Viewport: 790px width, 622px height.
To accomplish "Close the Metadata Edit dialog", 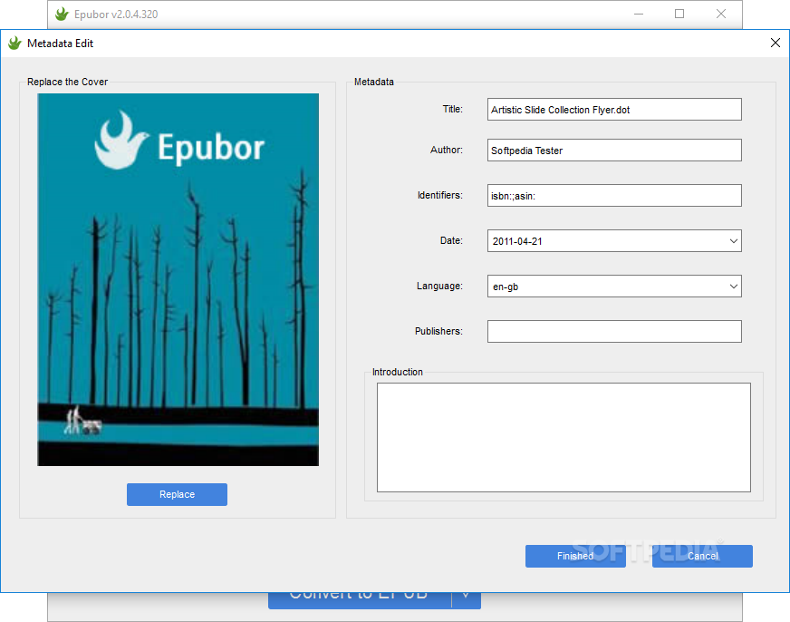I will pyautogui.click(x=776, y=43).
